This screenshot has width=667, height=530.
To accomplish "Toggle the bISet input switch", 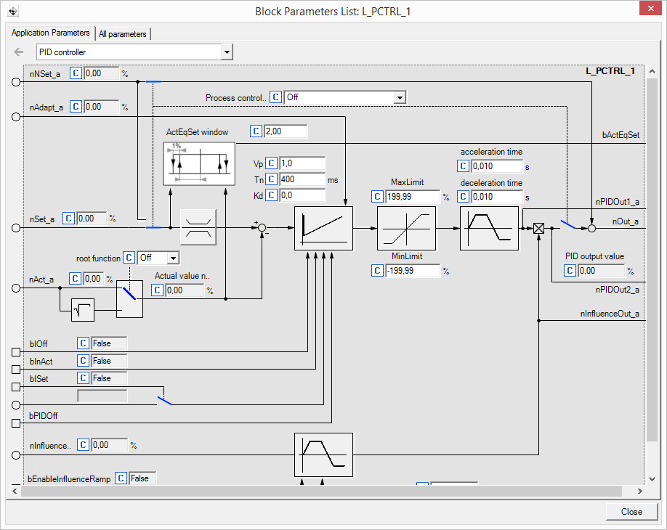I will pos(165,399).
